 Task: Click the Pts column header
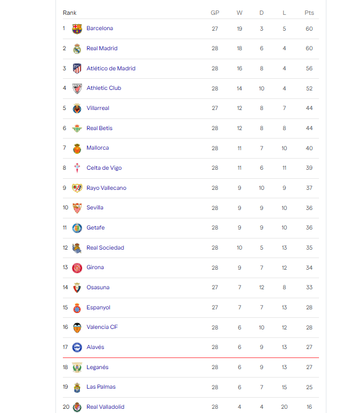309,13
